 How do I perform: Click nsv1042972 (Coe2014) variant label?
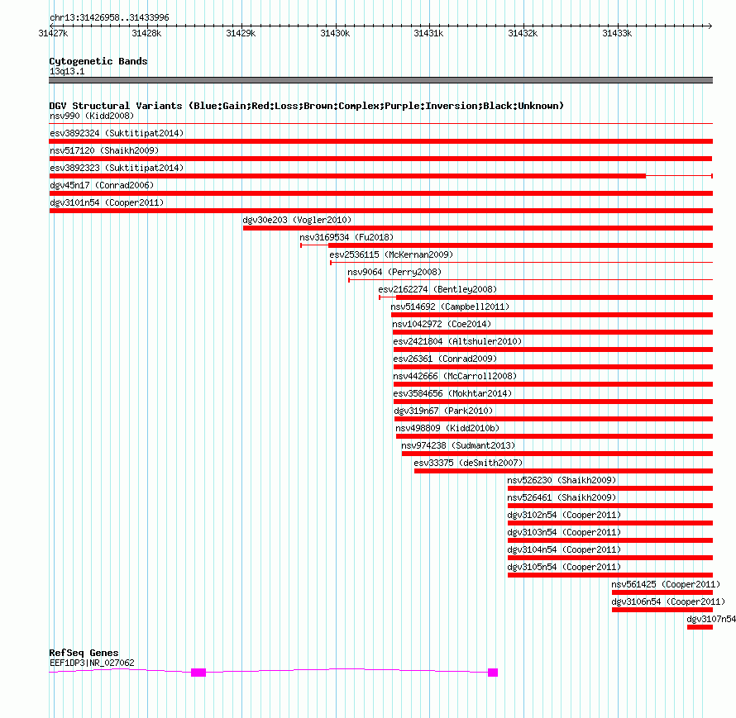point(442,324)
